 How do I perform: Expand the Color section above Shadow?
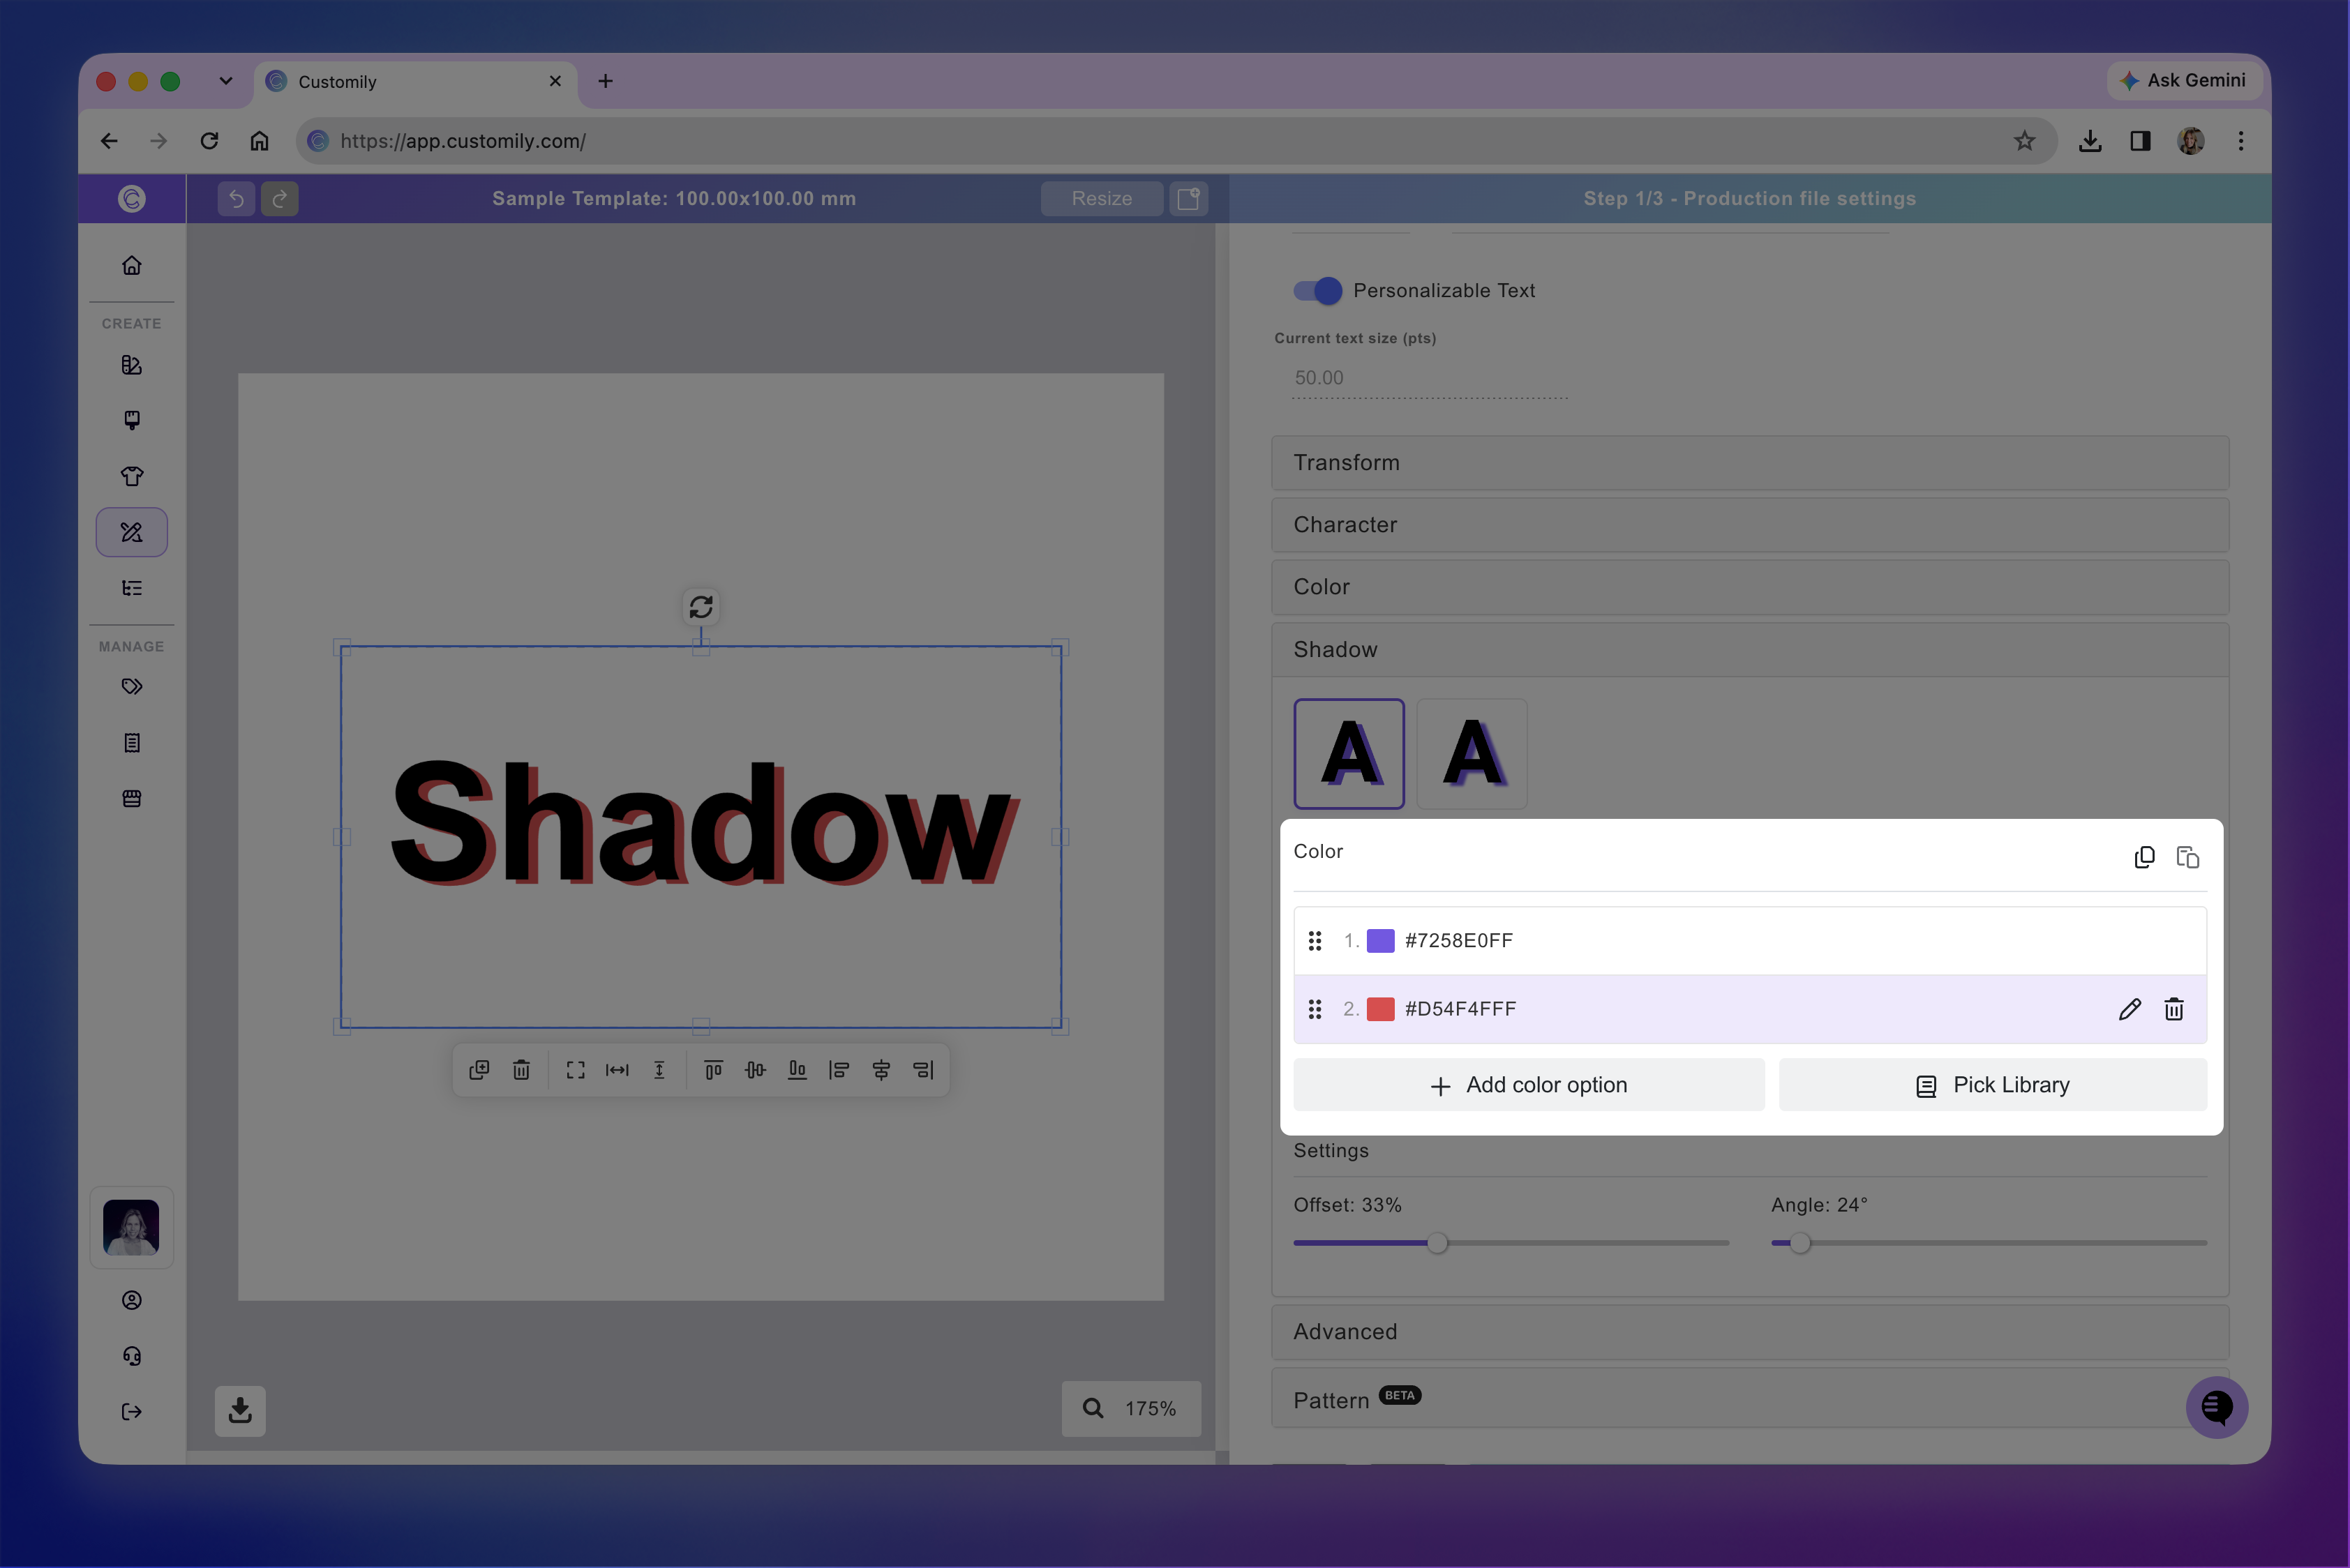(1749, 587)
